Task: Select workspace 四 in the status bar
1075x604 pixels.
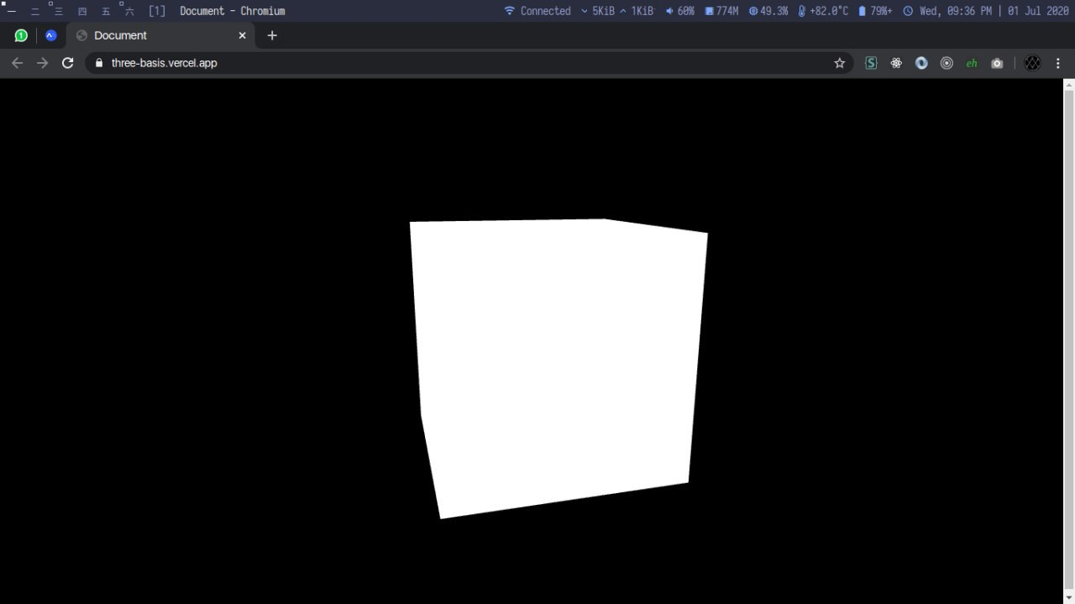Action: [81, 11]
